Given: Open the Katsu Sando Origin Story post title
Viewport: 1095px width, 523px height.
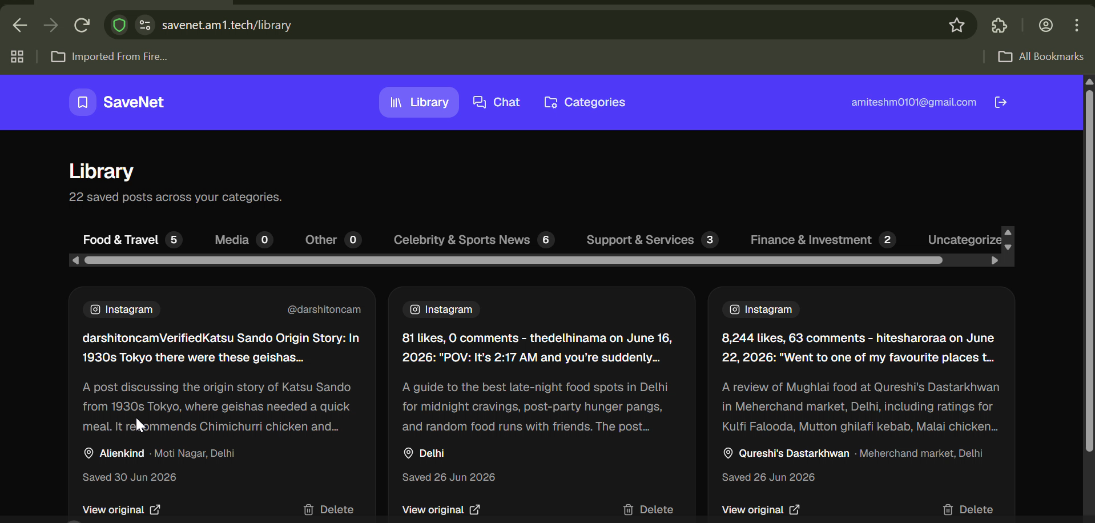Looking at the screenshot, I should coord(221,348).
